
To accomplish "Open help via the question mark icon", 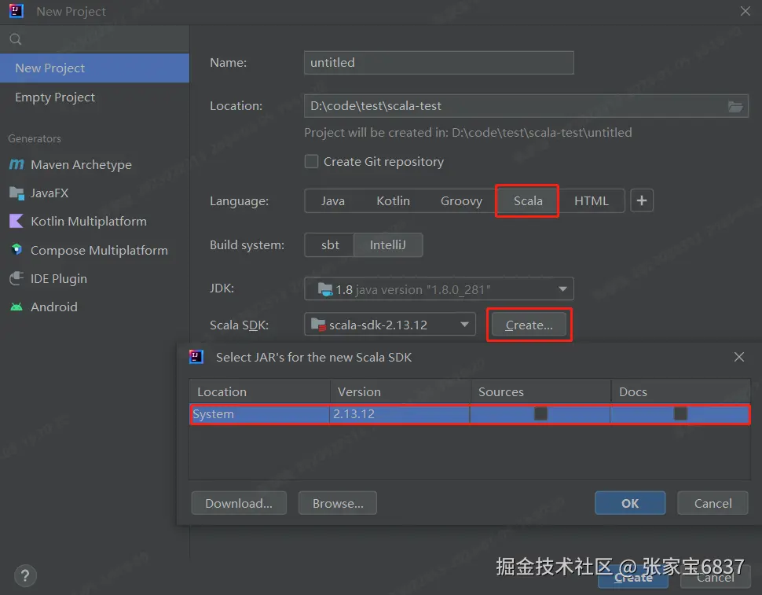I will click(x=25, y=576).
